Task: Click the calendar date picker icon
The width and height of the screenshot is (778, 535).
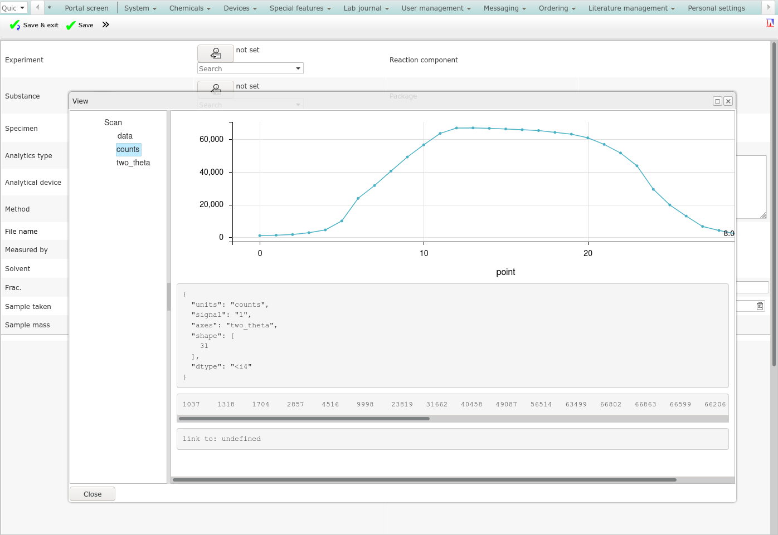Action: tap(760, 306)
